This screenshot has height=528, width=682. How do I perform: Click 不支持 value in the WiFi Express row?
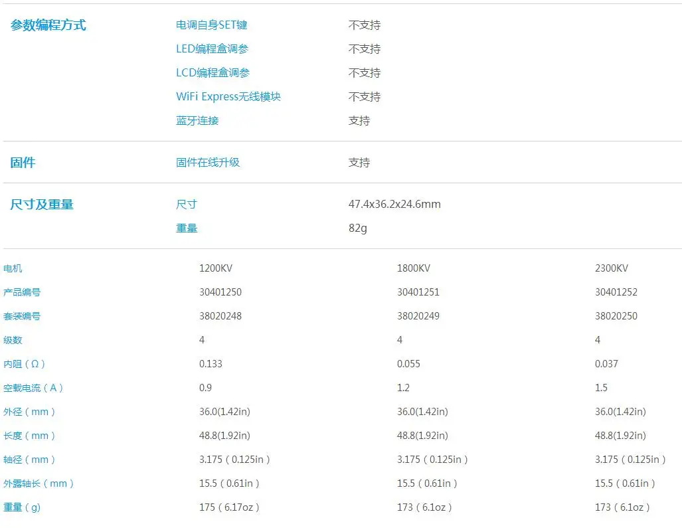[x=365, y=97]
